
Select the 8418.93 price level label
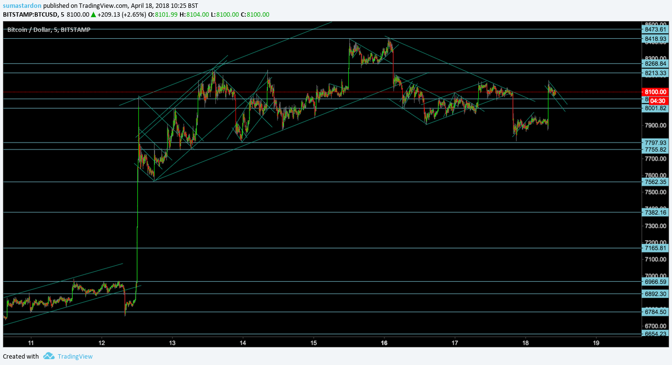pos(655,39)
